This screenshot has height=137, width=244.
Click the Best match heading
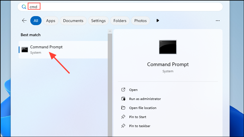[x=31, y=35]
